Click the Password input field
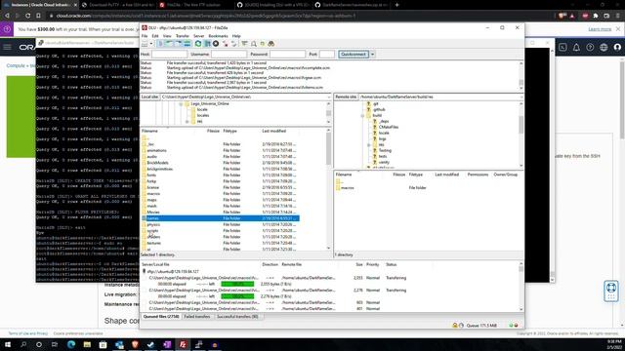 (287, 55)
